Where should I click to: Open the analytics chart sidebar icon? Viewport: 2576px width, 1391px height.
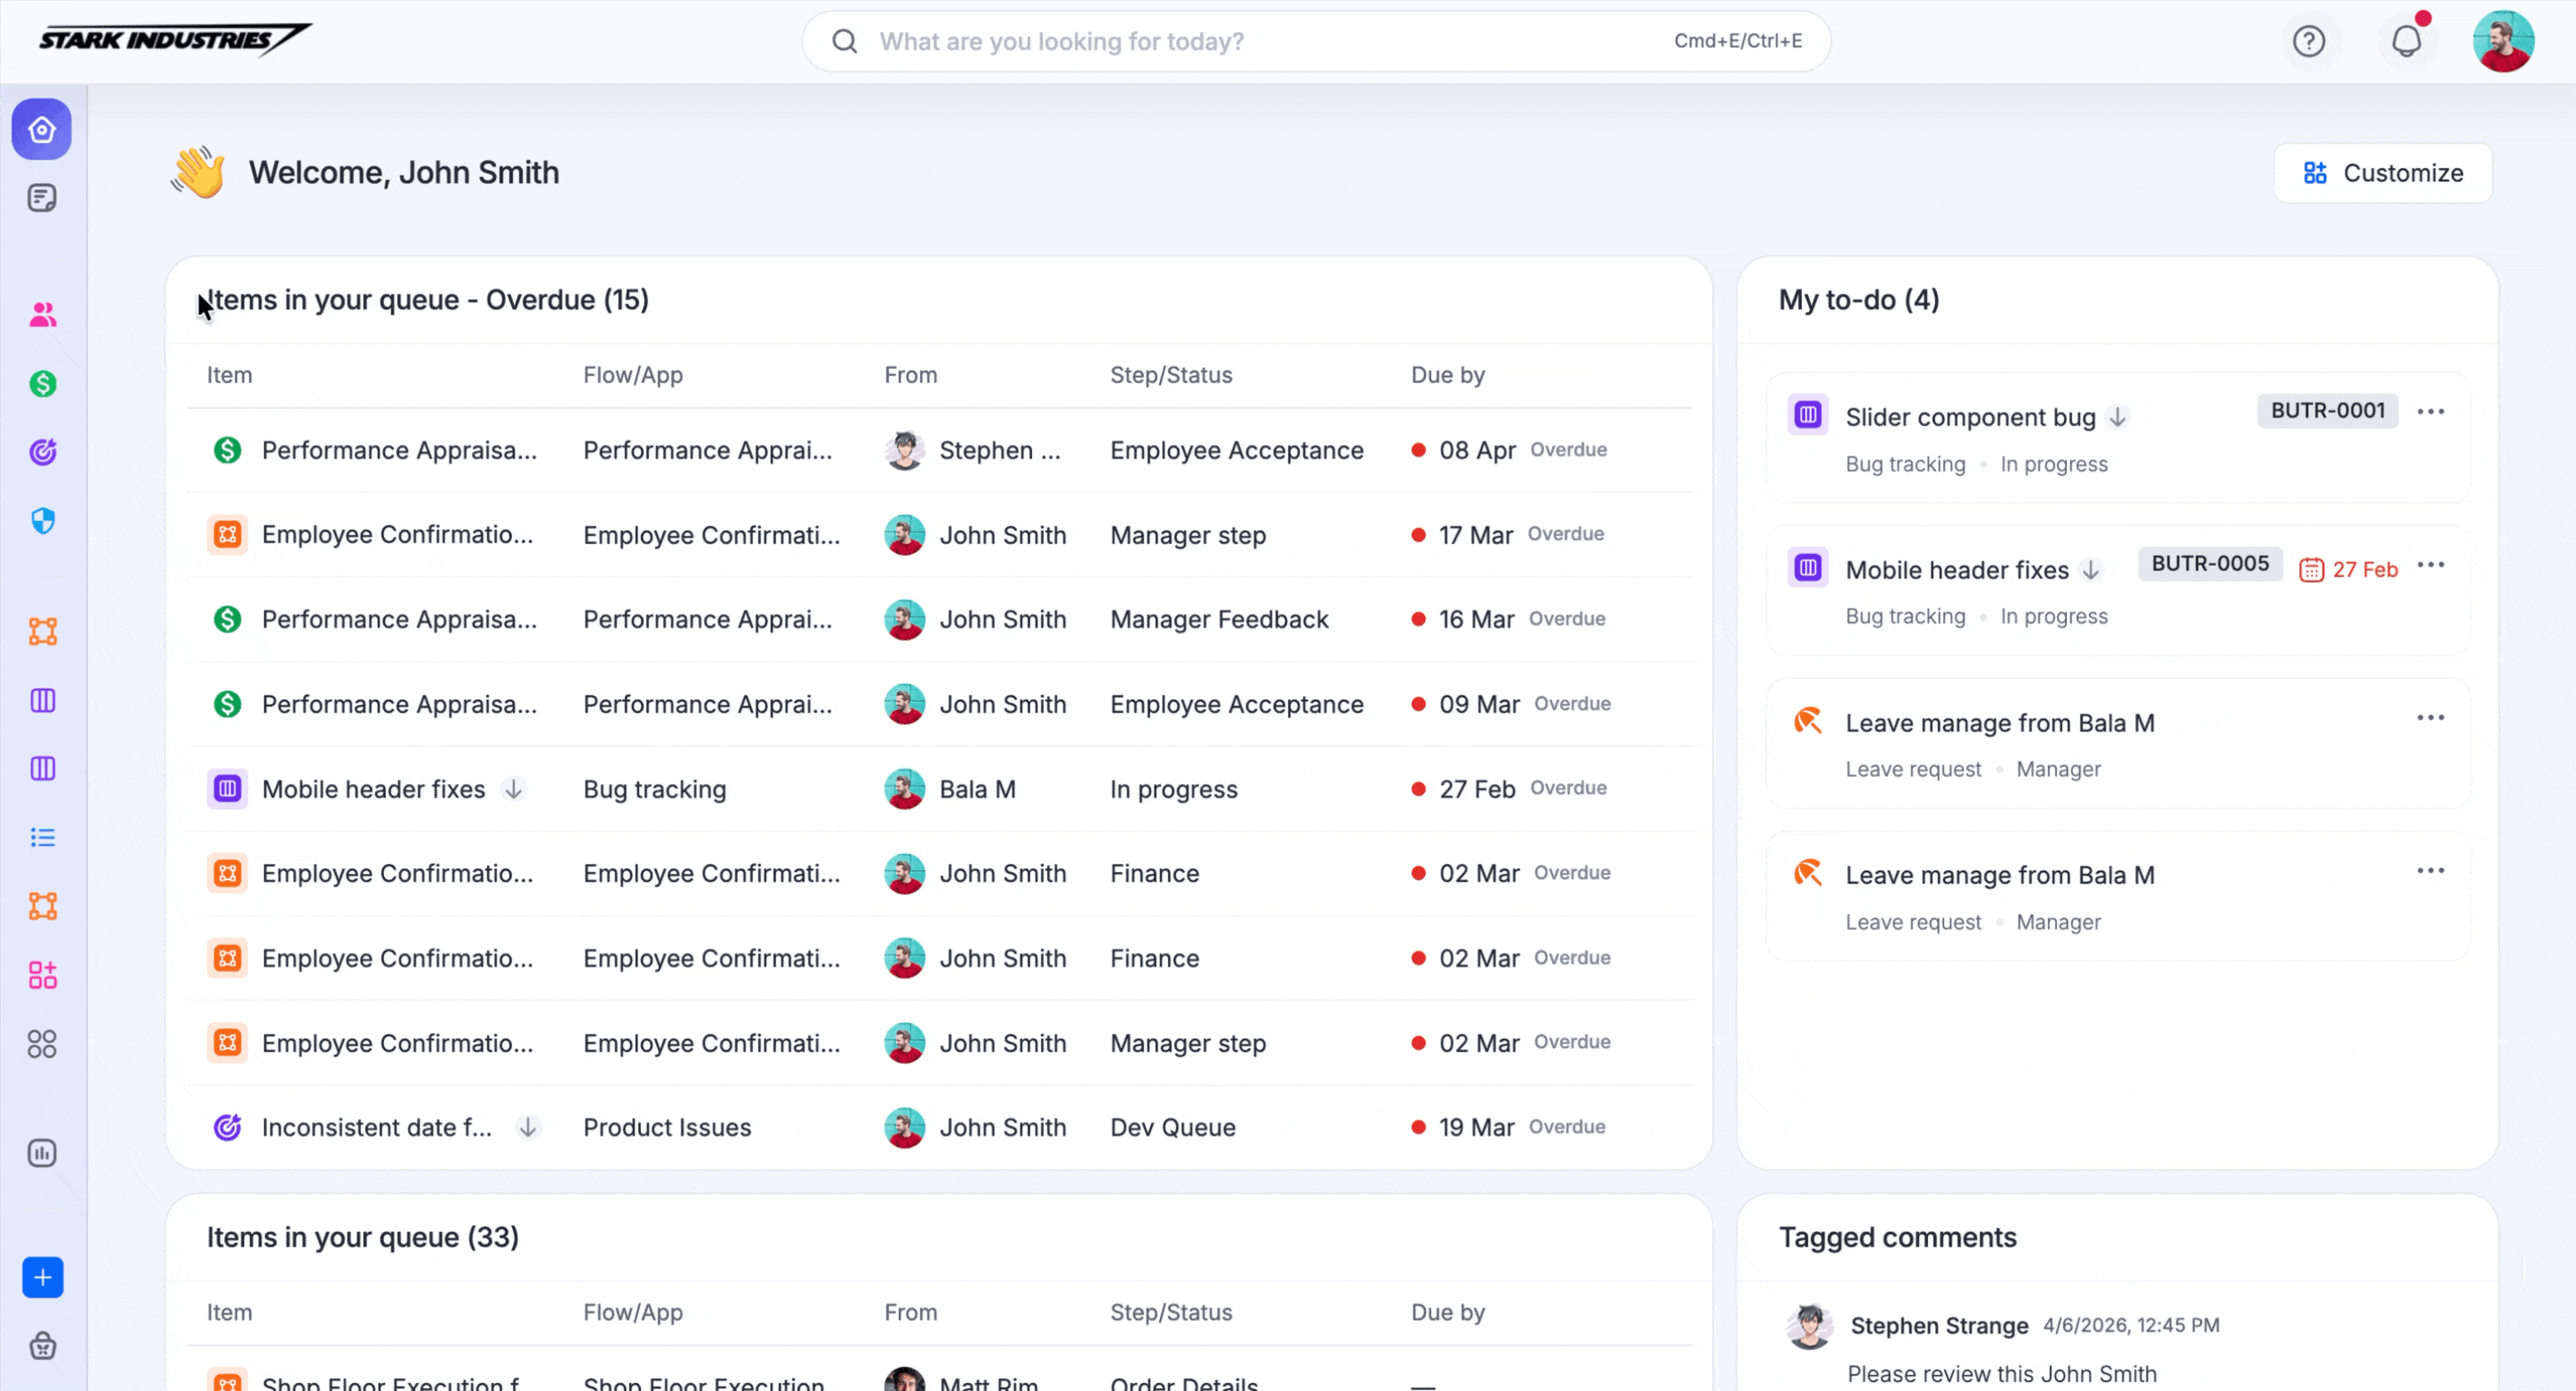pos(42,1153)
